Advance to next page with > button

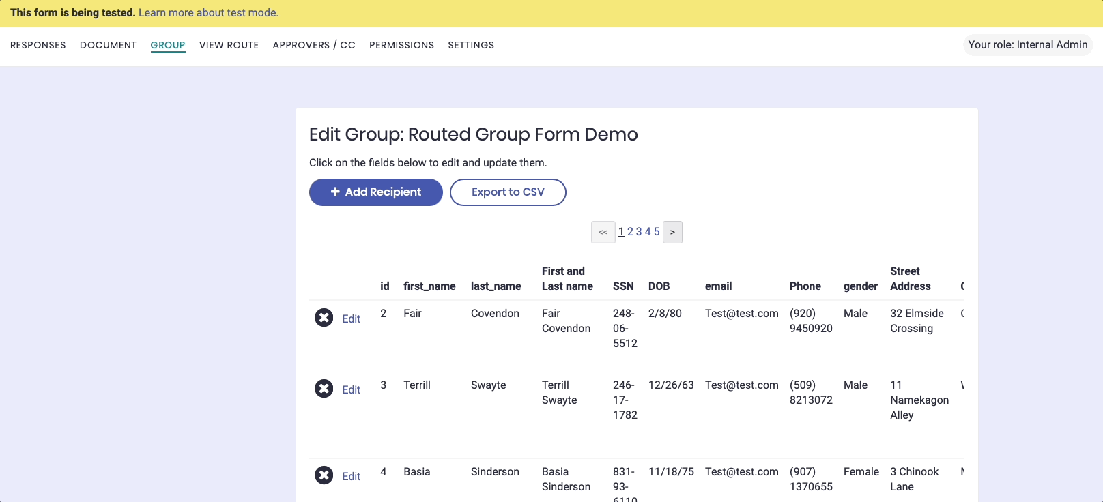(672, 232)
